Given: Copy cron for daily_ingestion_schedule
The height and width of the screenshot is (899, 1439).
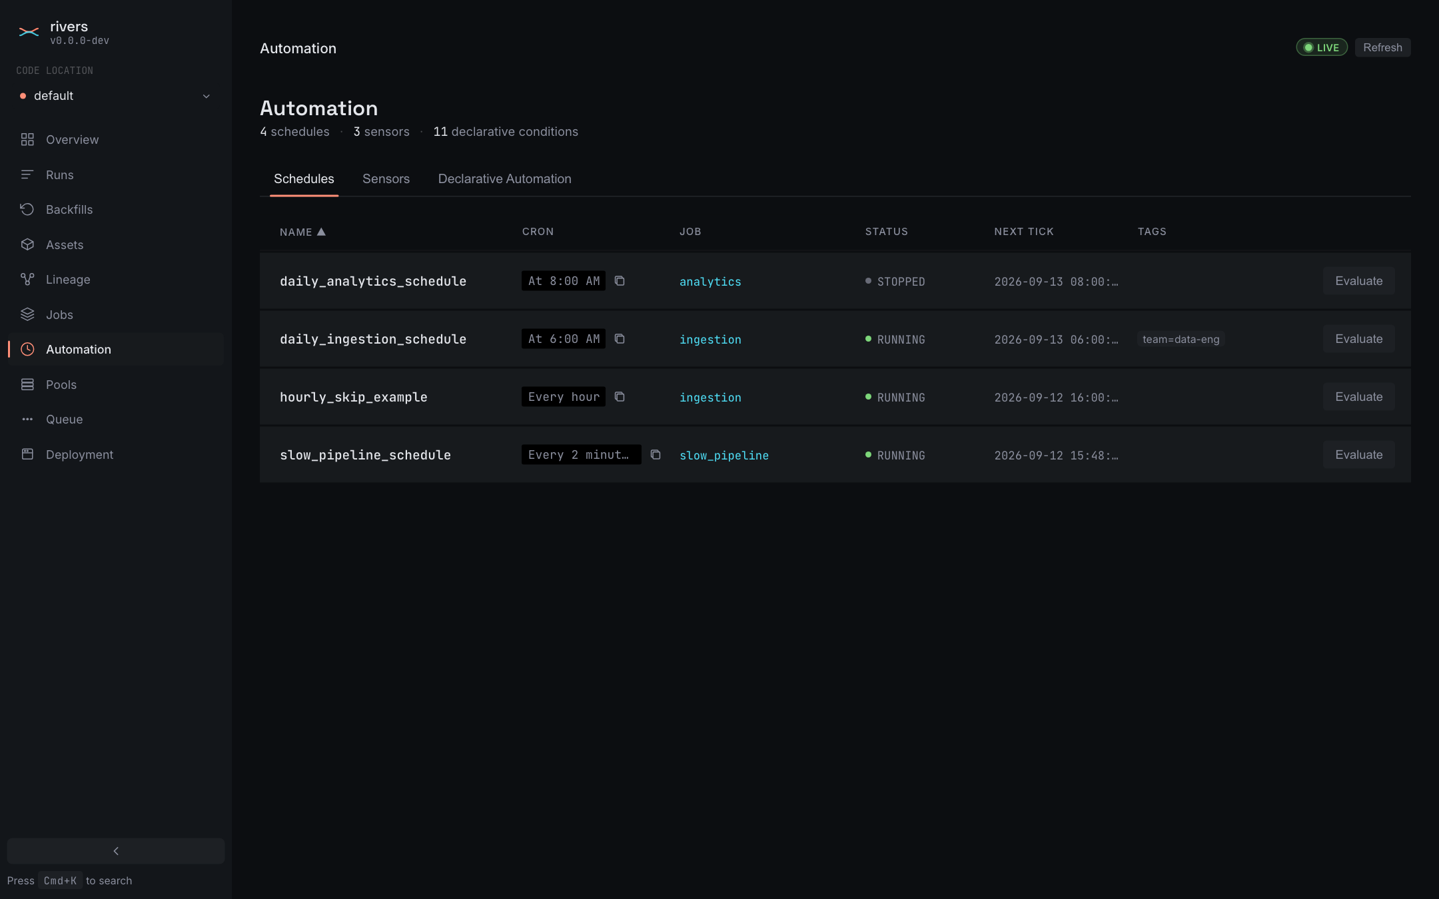Looking at the screenshot, I should coord(620,339).
